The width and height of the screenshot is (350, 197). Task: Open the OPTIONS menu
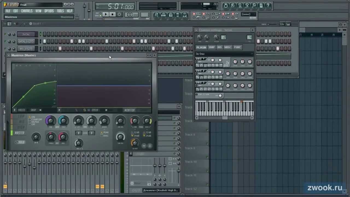point(49,11)
